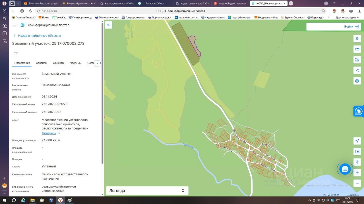Show hidden bookmarks with double chevron
This screenshot has height=204, width=364.
328,18
